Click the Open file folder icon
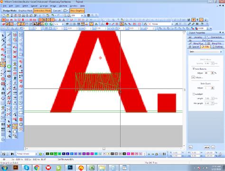 tap(8, 16)
